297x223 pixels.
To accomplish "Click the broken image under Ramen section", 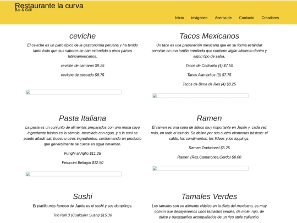I will point(200,168).
